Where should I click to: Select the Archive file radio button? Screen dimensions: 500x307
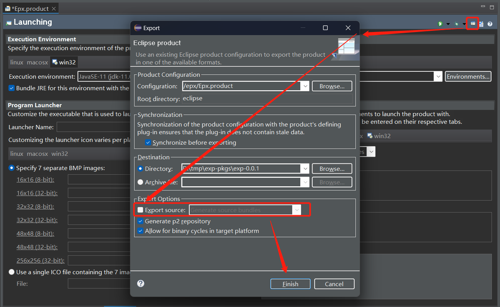[x=140, y=182]
